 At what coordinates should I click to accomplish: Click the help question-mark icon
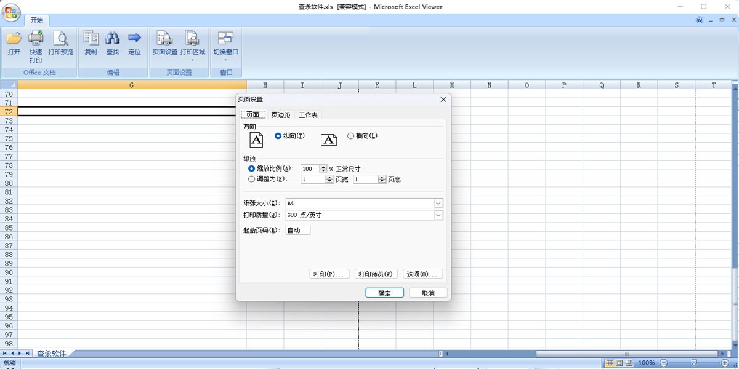[x=700, y=20]
